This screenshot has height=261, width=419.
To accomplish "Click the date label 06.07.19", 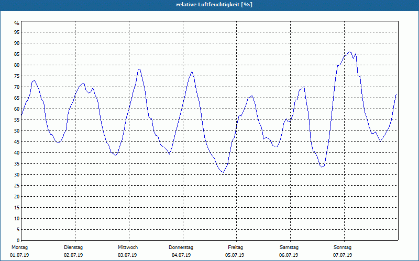I will pyautogui.click(x=289, y=255).
